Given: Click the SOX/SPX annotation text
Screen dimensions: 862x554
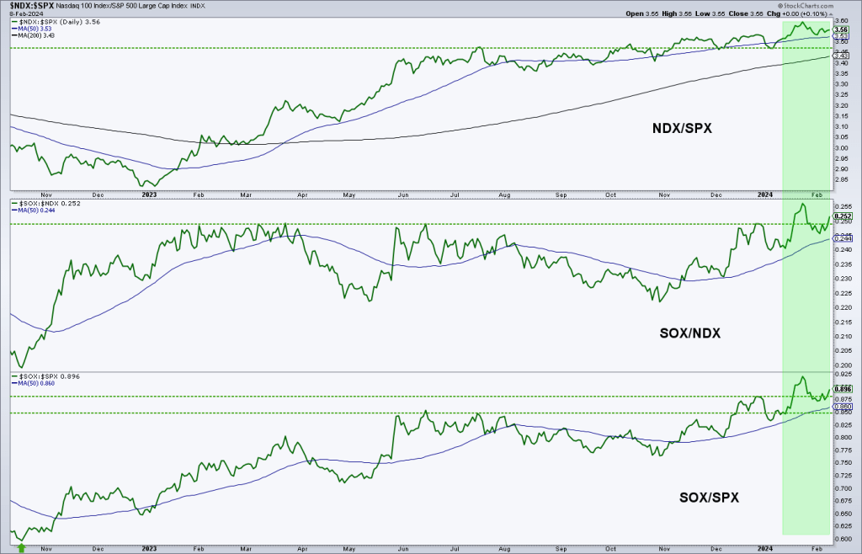Looking at the screenshot, I should pos(708,498).
